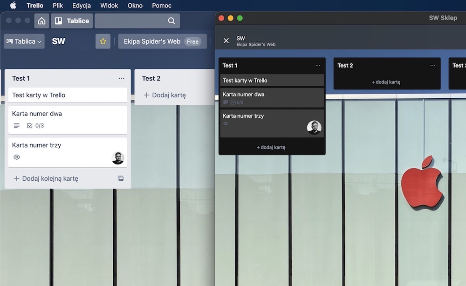Click the Free plan badge
This screenshot has height=286, width=466.
point(192,41)
